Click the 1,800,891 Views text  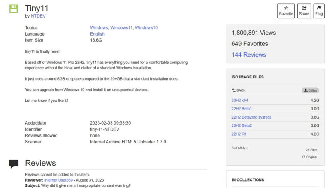(254, 33)
